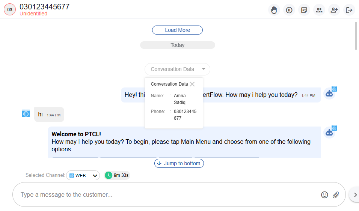Pause the conversation with the pause icon
Screen dimensions: 359x211
[x=289, y=10]
